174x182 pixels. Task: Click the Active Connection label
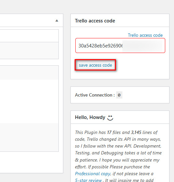[x=95, y=95]
